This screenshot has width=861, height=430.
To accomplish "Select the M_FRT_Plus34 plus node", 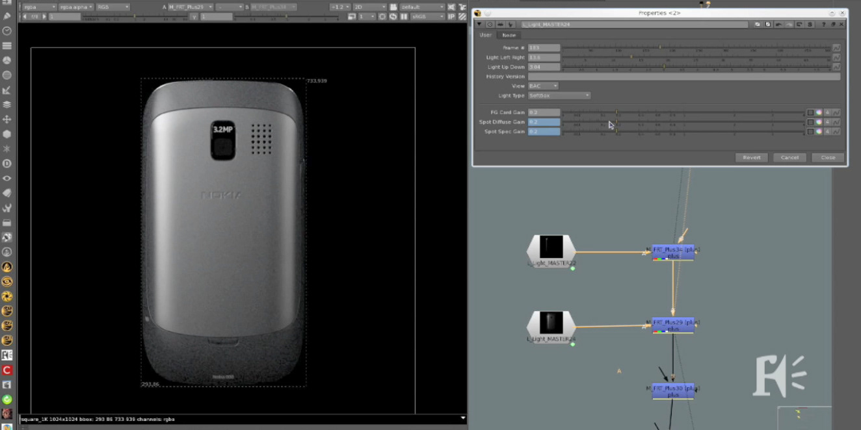I will tap(673, 253).
